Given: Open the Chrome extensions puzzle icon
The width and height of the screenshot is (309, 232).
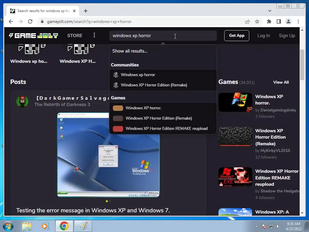Looking at the screenshot, I should tap(269, 21).
